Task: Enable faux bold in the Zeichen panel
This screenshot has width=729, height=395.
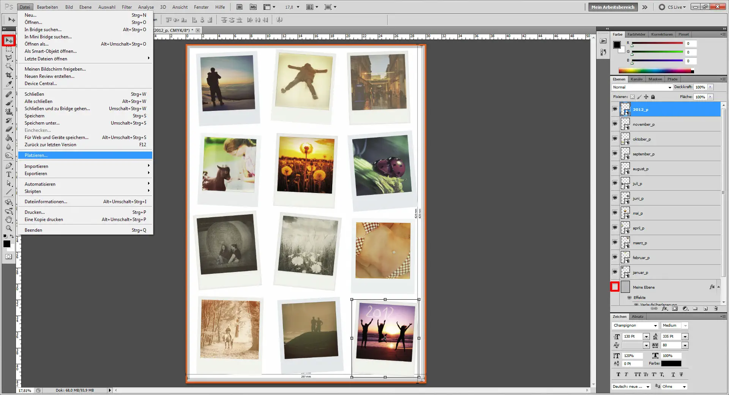Action: coord(618,374)
